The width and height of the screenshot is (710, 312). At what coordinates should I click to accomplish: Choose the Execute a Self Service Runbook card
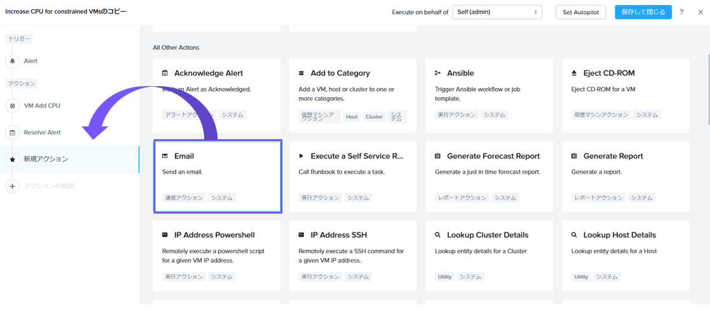pyautogui.click(x=353, y=177)
